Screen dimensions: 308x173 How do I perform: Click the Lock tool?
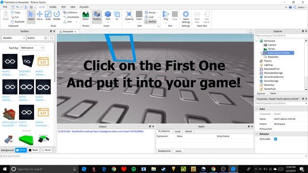coord(150,17)
